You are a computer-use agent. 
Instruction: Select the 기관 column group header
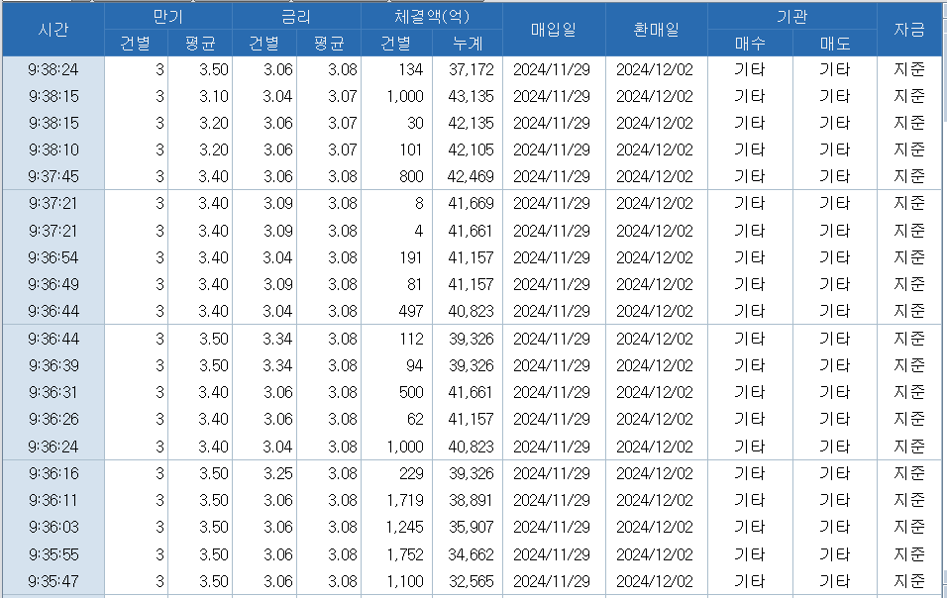(791, 17)
